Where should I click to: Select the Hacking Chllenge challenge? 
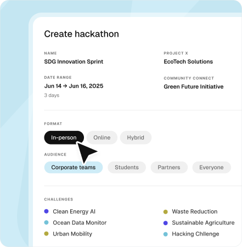tap(195, 234)
